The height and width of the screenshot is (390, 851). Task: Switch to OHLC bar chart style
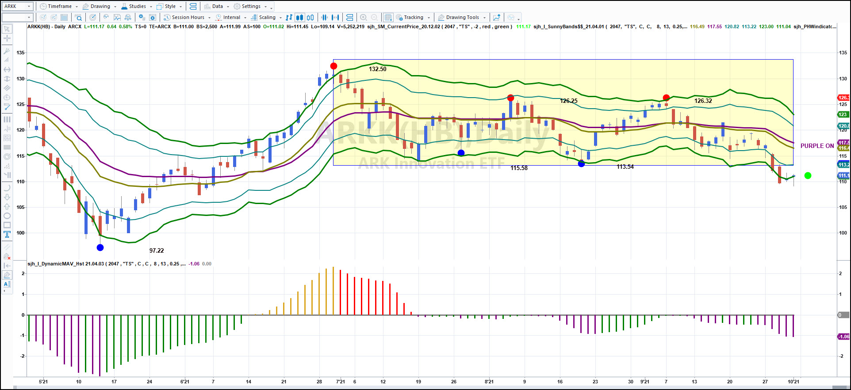[289, 17]
